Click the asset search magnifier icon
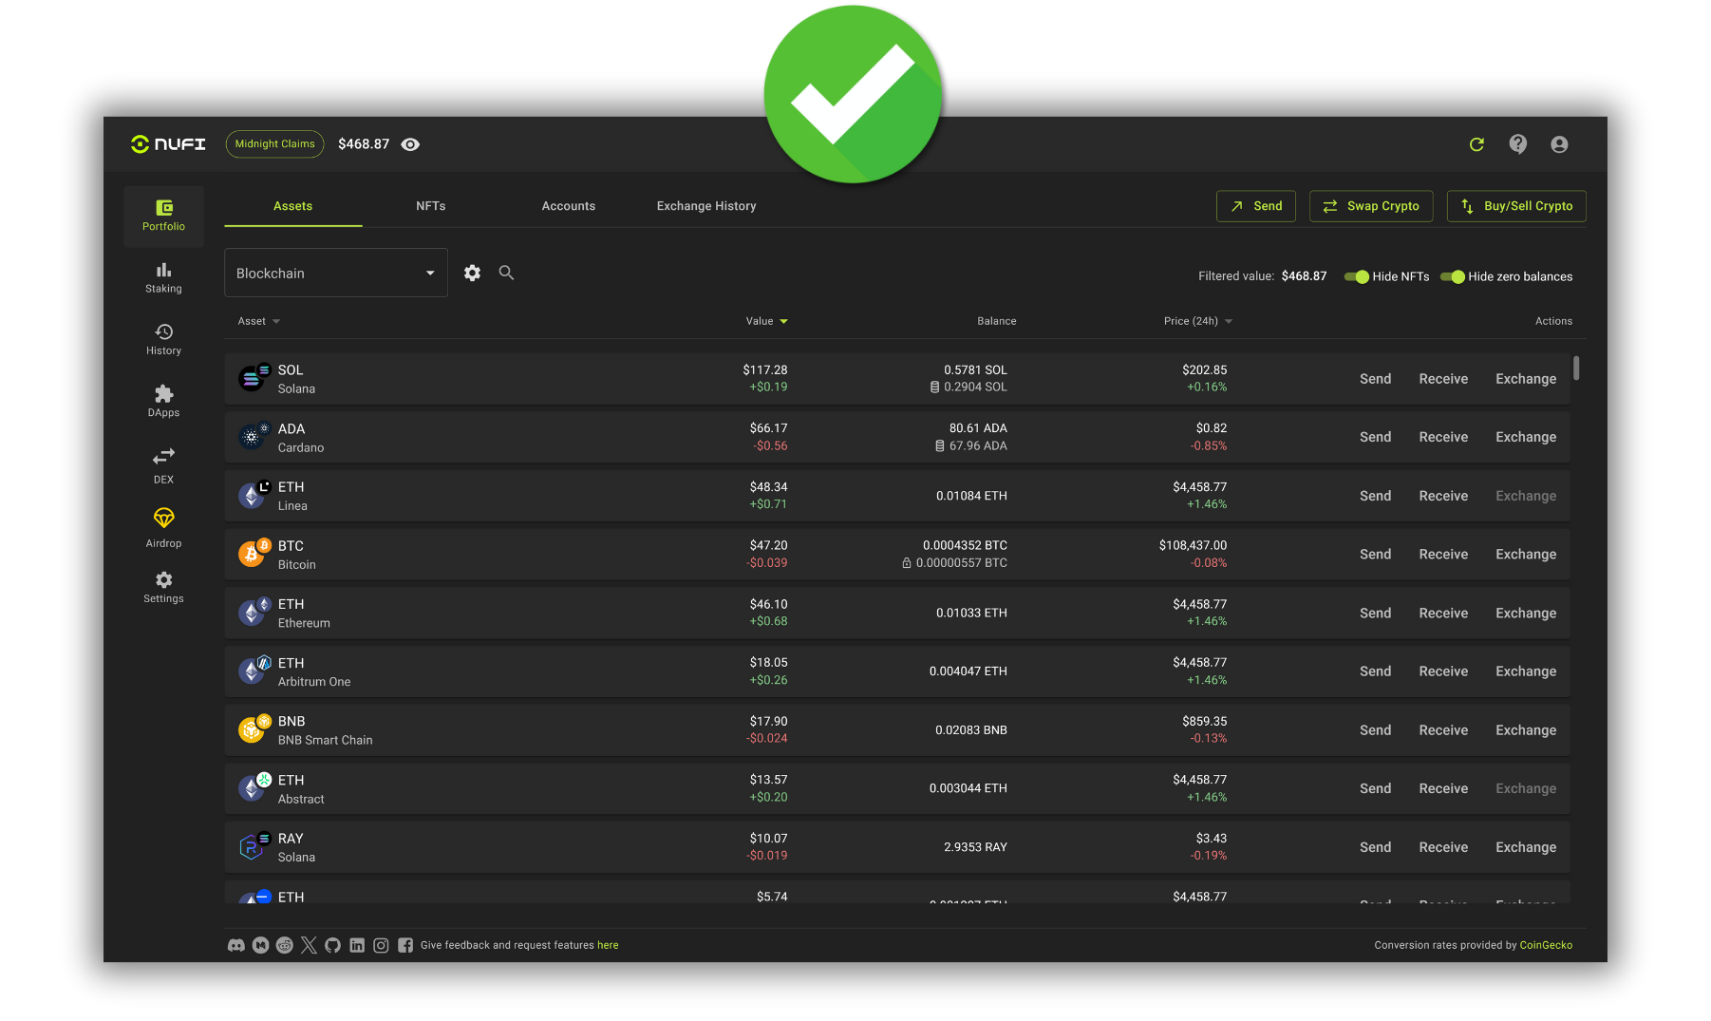 point(506,273)
